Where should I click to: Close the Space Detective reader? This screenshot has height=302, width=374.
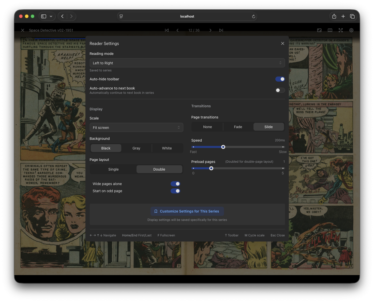(x=23, y=30)
